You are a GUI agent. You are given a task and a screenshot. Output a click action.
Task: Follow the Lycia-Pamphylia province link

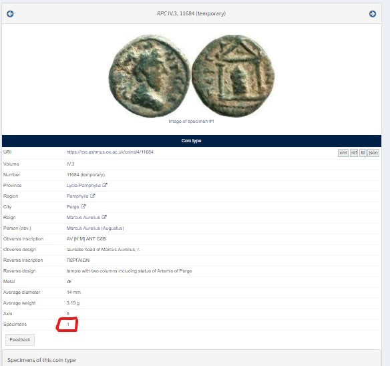pos(83,186)
